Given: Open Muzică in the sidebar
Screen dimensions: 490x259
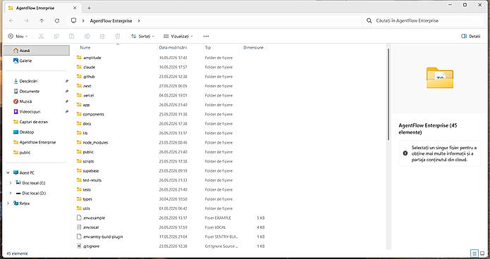Looking at the screenshot, I should pos(36,101).
